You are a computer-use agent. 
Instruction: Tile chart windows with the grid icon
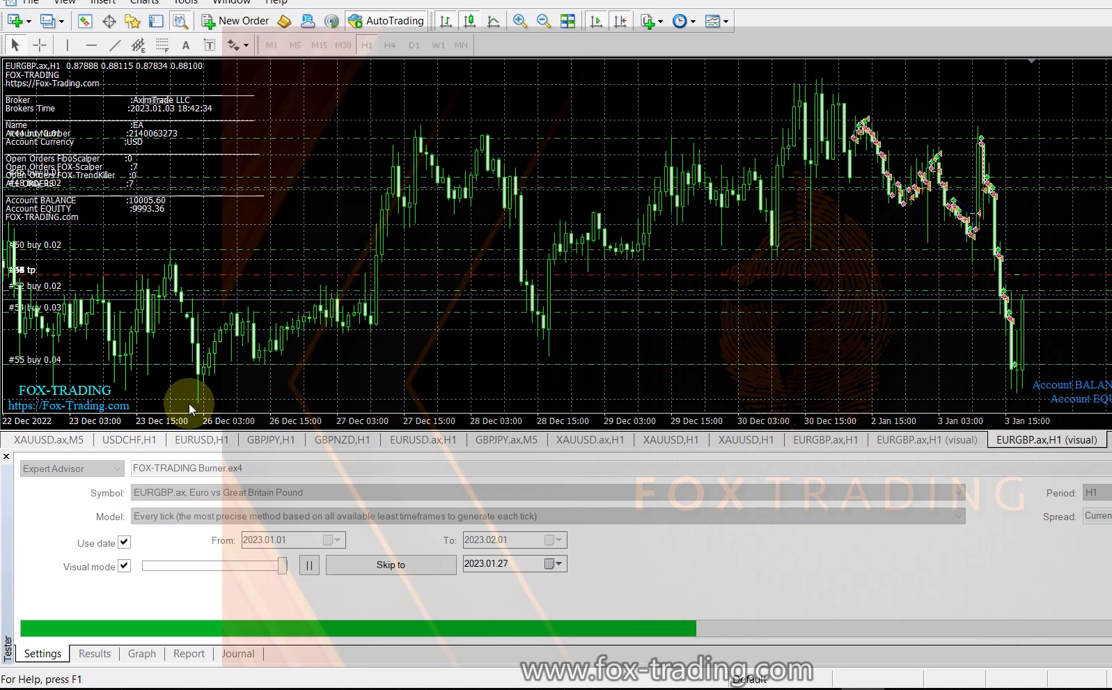point(567,21)
